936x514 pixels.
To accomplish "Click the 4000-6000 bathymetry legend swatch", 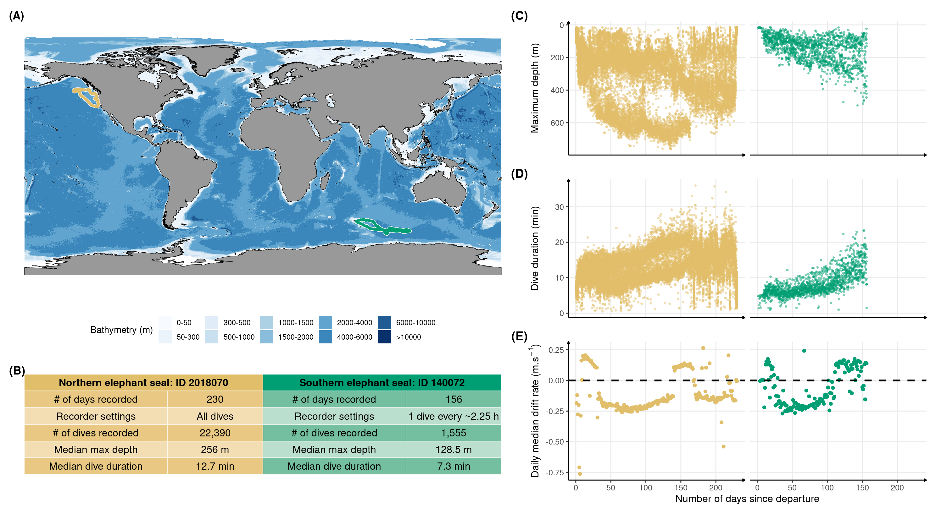I will 325,337.
